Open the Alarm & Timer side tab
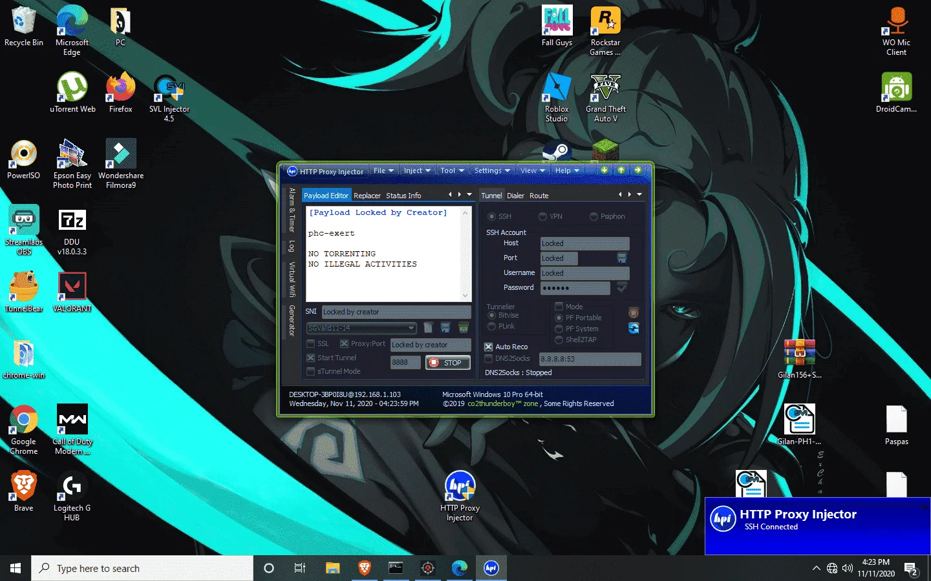The image size is (931, 581). pyautogui.click(x=292, y=210)
